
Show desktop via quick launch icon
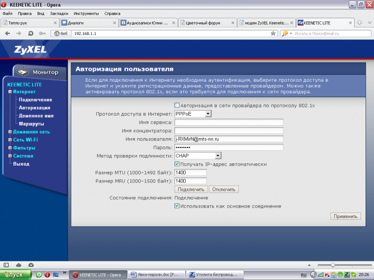coord(56,275)
